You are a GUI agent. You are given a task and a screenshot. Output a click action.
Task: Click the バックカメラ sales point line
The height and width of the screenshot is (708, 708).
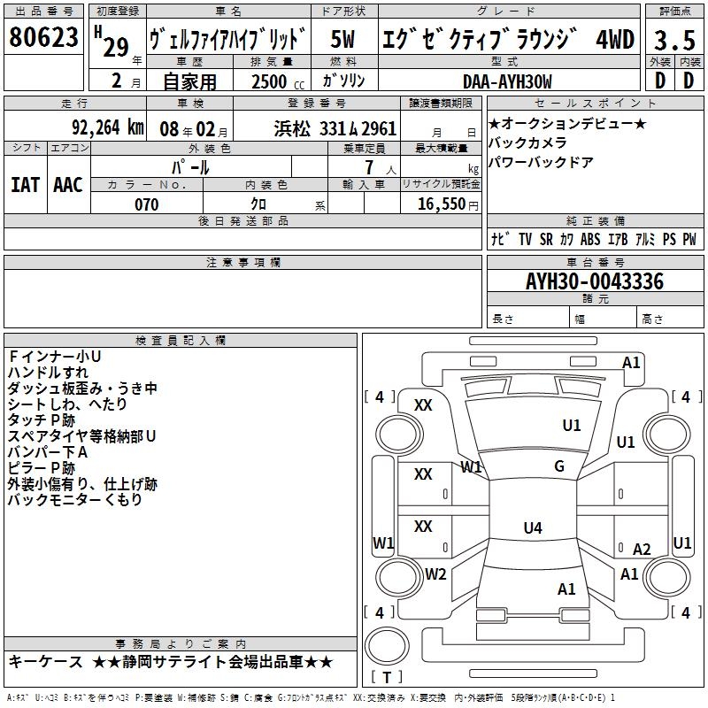[x=527, y=142]
